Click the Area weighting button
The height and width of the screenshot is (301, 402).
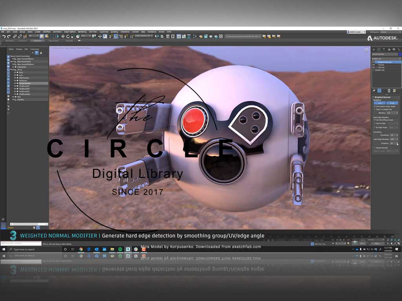[379, 103]
